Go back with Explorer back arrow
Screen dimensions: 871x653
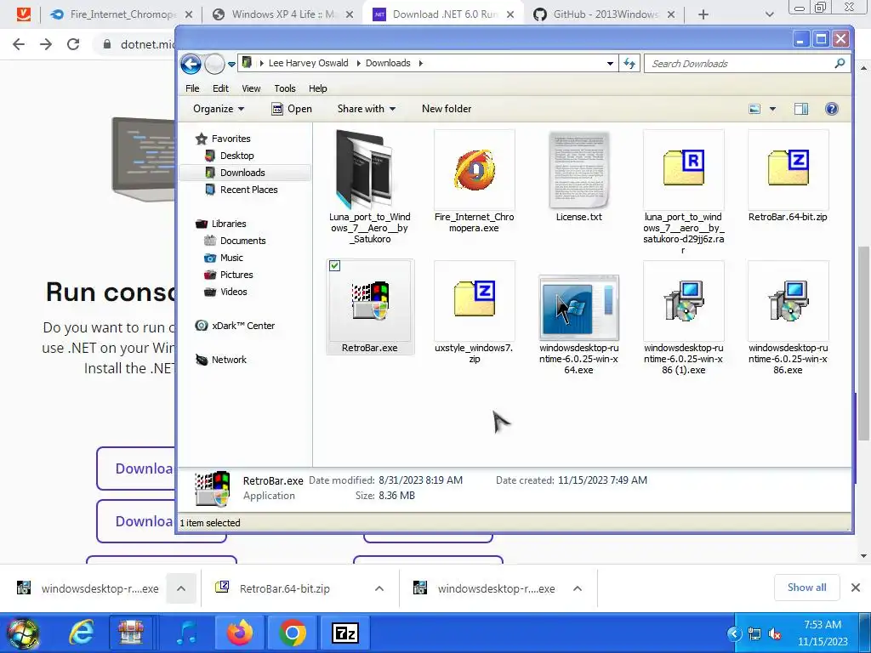point(191,64)
